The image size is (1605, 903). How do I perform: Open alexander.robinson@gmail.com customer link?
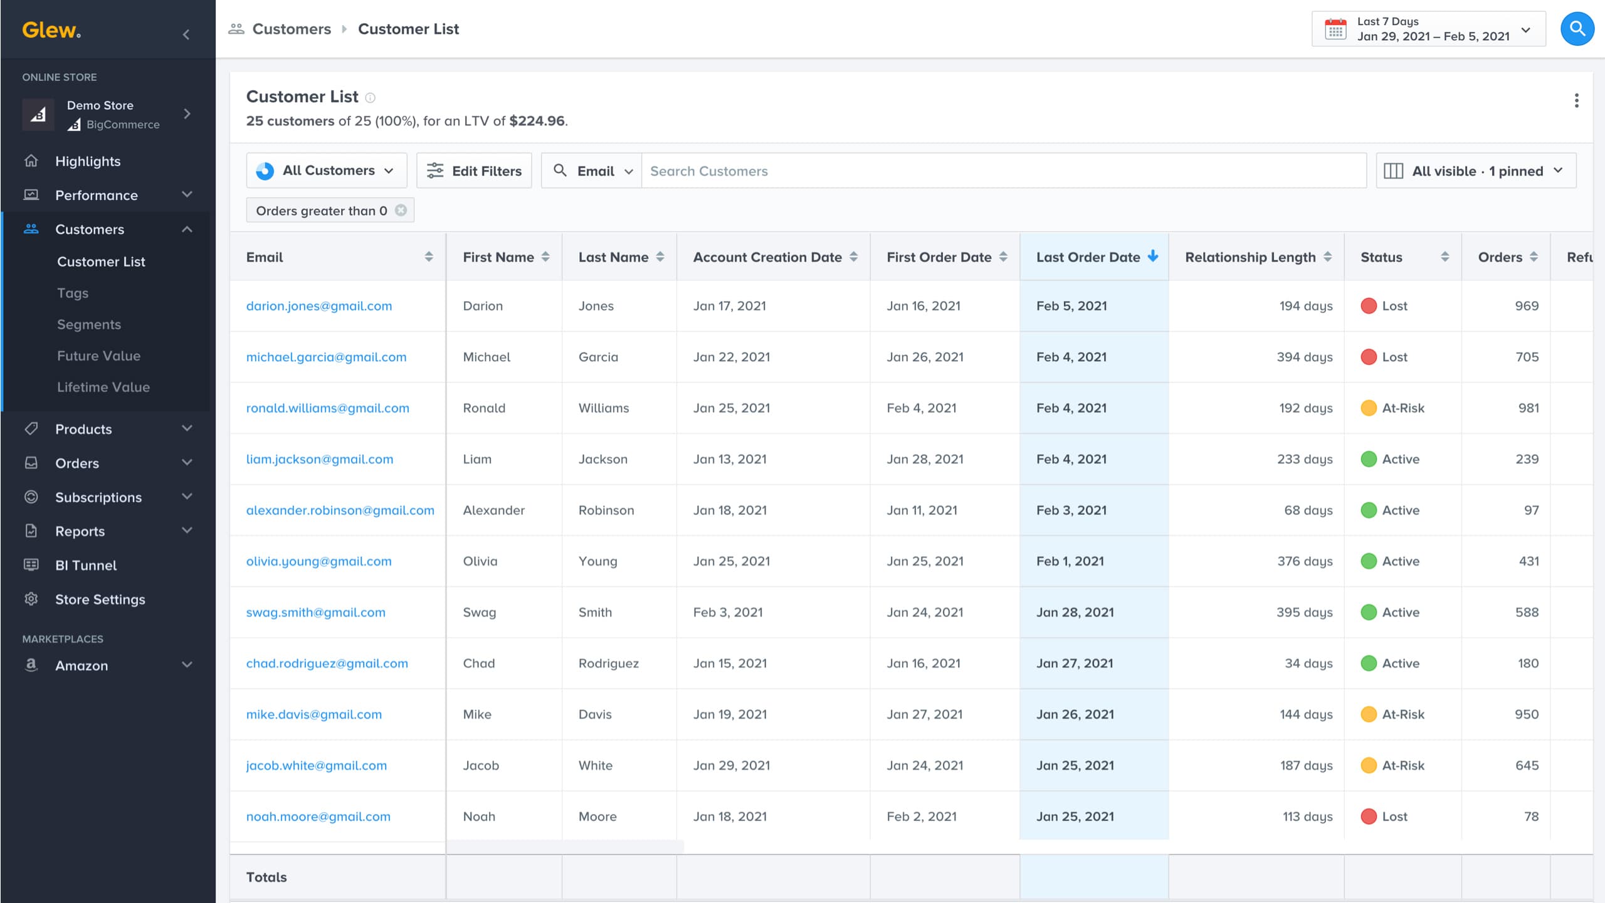tap(340, 510)
